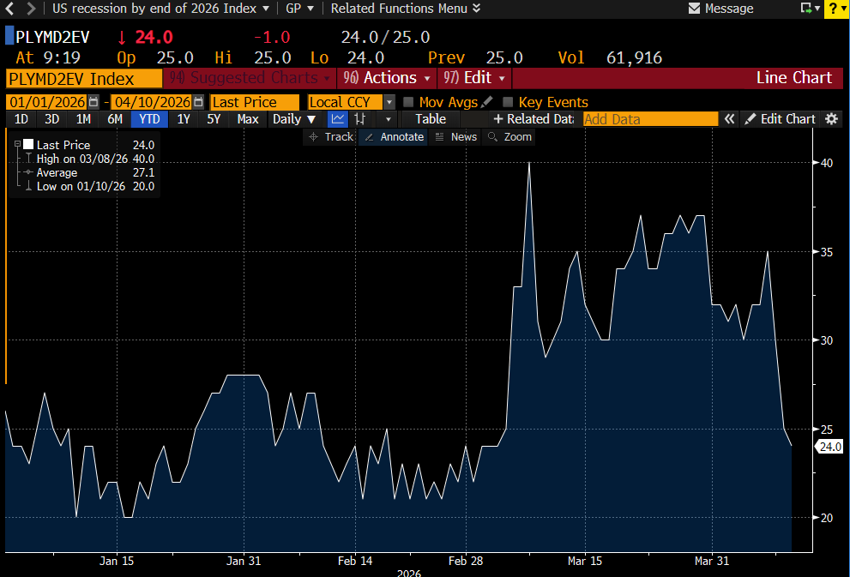Open chart settings gear icon
Viewport: 850px width, 577px height.
click(832, 119)
